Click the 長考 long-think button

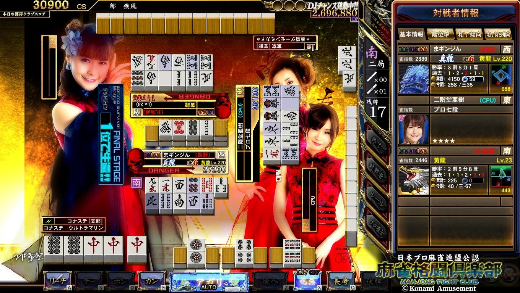coord(341,281)
